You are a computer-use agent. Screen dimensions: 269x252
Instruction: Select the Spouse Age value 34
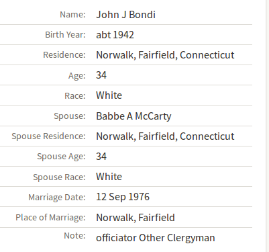coord(101,157)
